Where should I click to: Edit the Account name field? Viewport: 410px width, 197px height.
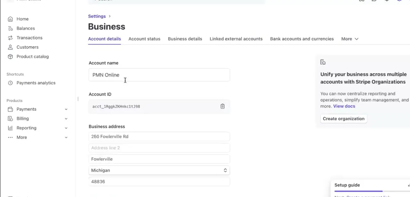click(x=159, y=75)
